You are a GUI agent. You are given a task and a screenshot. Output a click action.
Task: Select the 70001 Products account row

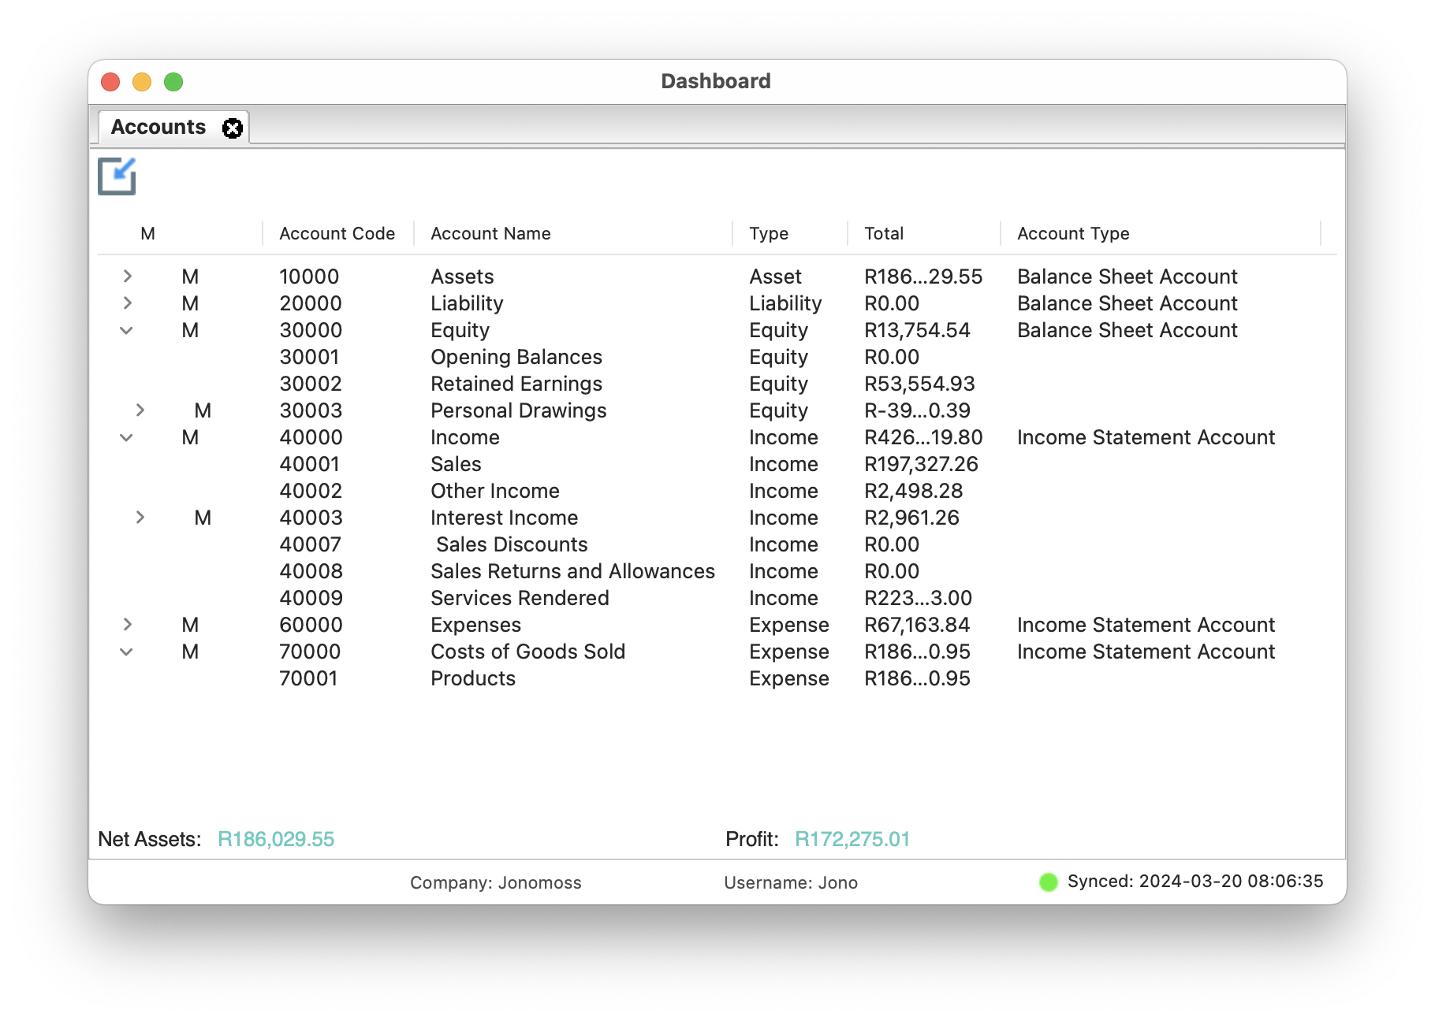pos(717,678)
